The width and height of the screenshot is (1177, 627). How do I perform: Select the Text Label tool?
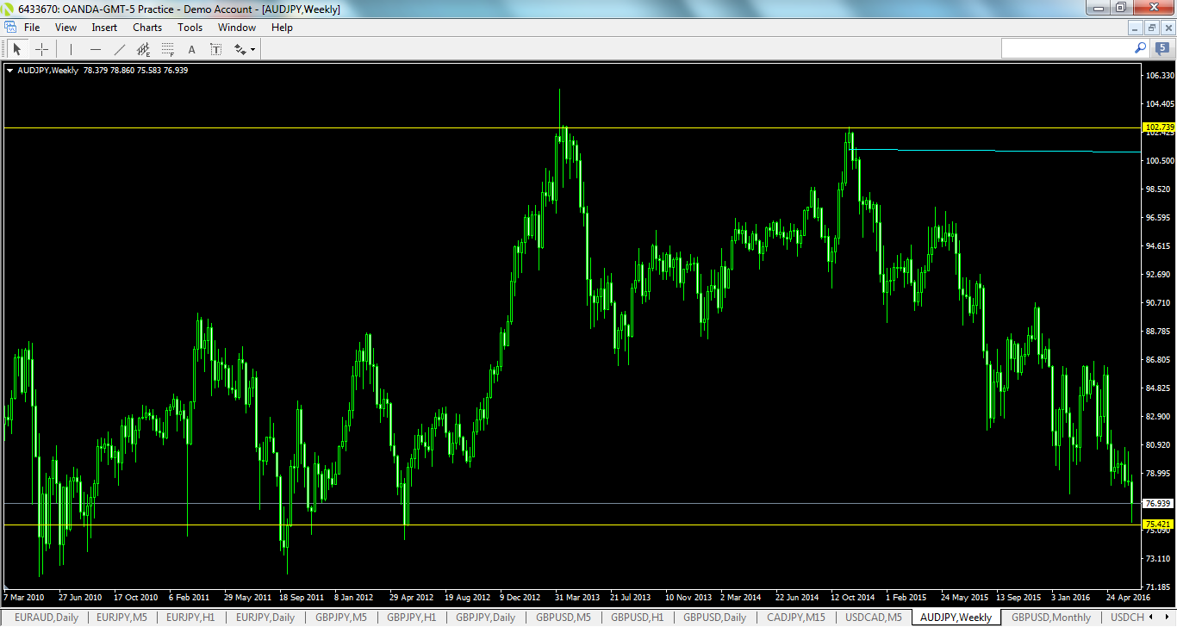click(215, 49)
